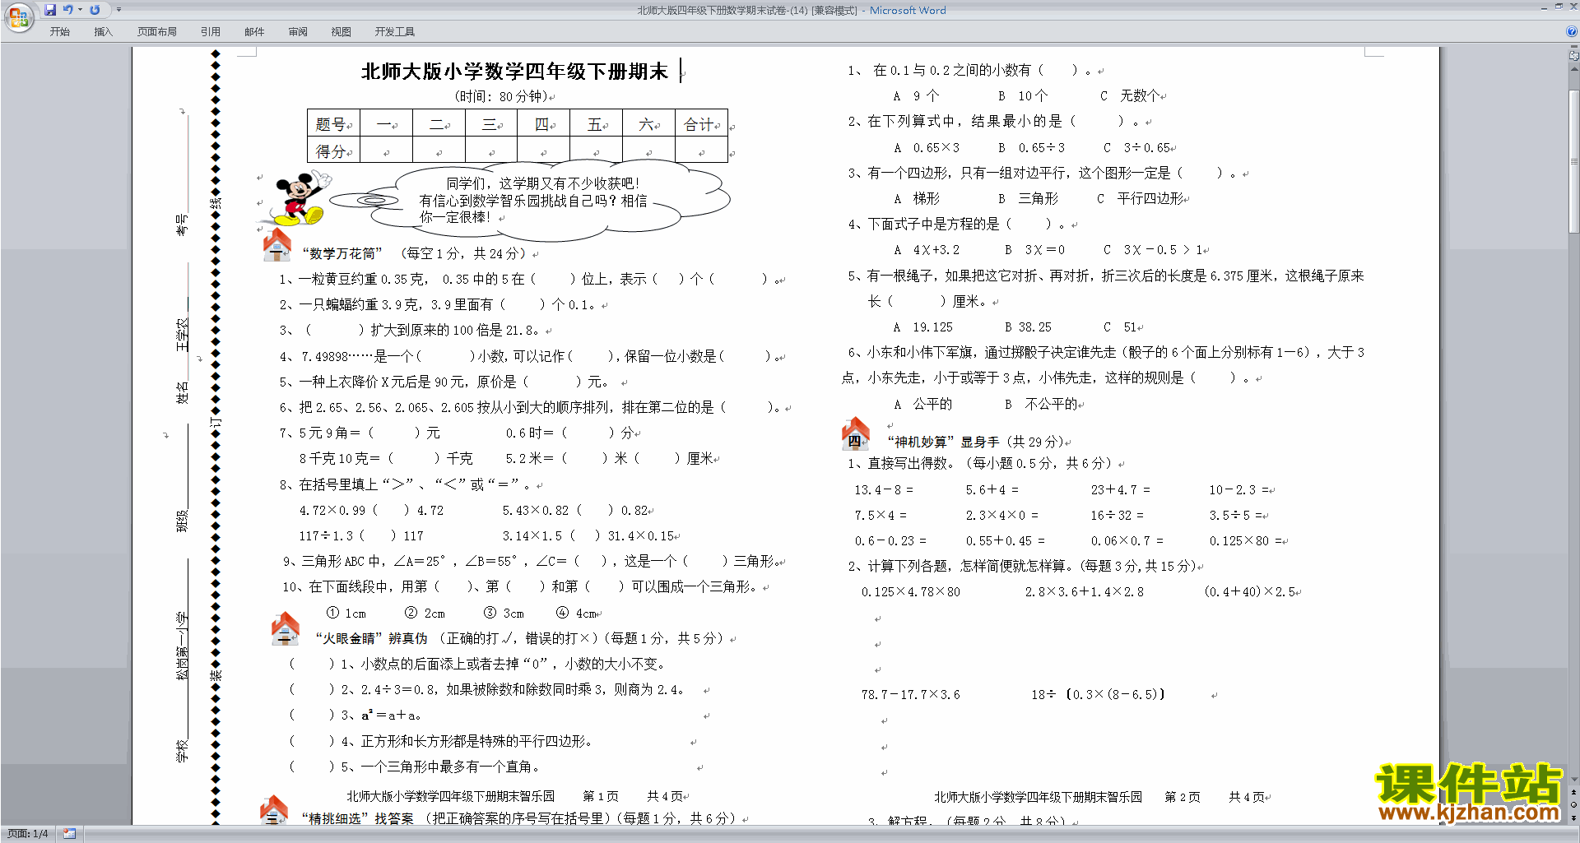The width and height of the screenshot is (1580, 843).
Task: Click the option text B 不公平的
Action: pos(1042,404)
